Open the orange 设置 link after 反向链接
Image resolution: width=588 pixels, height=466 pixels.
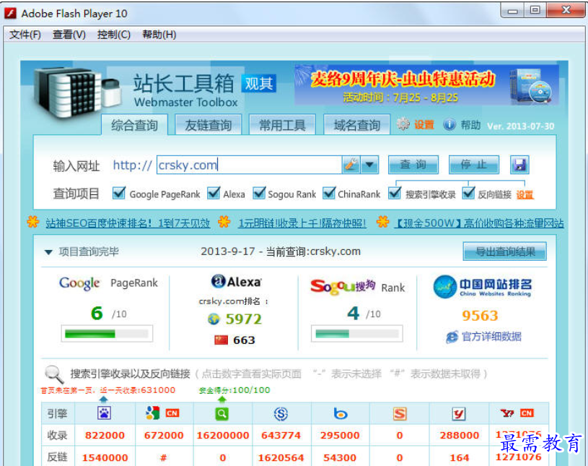click(x=525, y=195)
